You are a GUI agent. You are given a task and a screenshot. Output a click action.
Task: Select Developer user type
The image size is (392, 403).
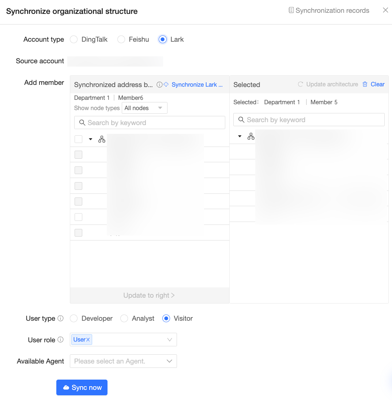pyautogui.click(x=74, y=319)
